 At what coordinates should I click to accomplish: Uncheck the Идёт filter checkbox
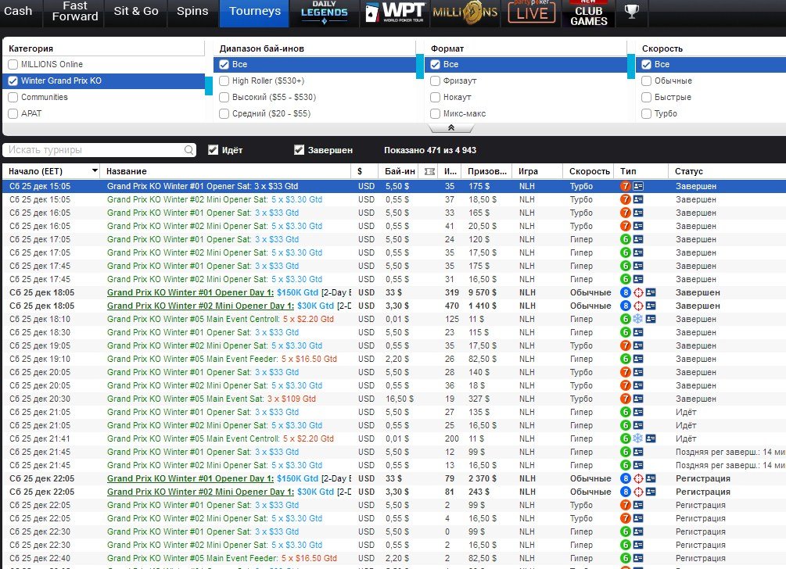coord(214,150)
